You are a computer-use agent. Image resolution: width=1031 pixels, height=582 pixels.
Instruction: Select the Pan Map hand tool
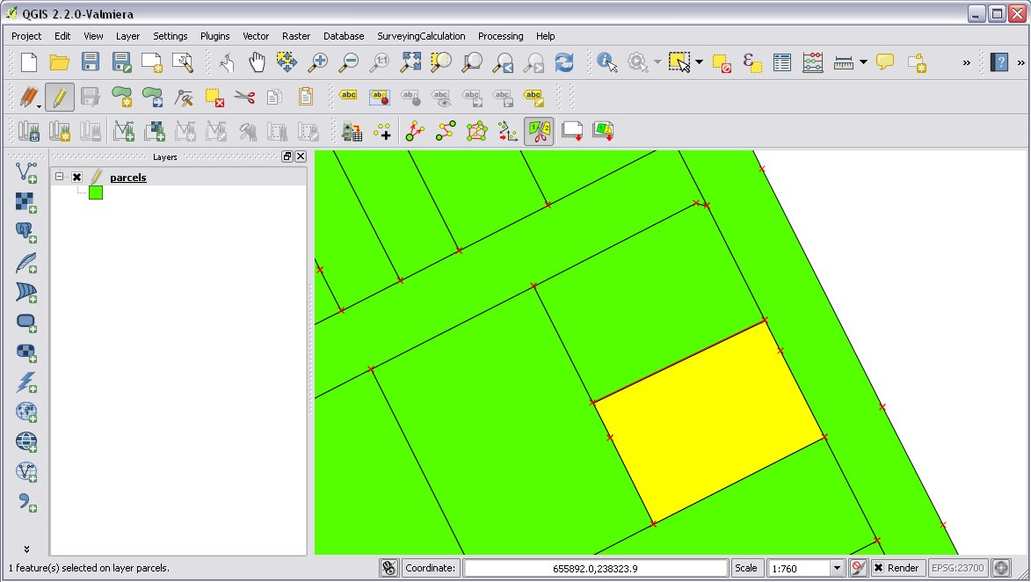point(257,62)
